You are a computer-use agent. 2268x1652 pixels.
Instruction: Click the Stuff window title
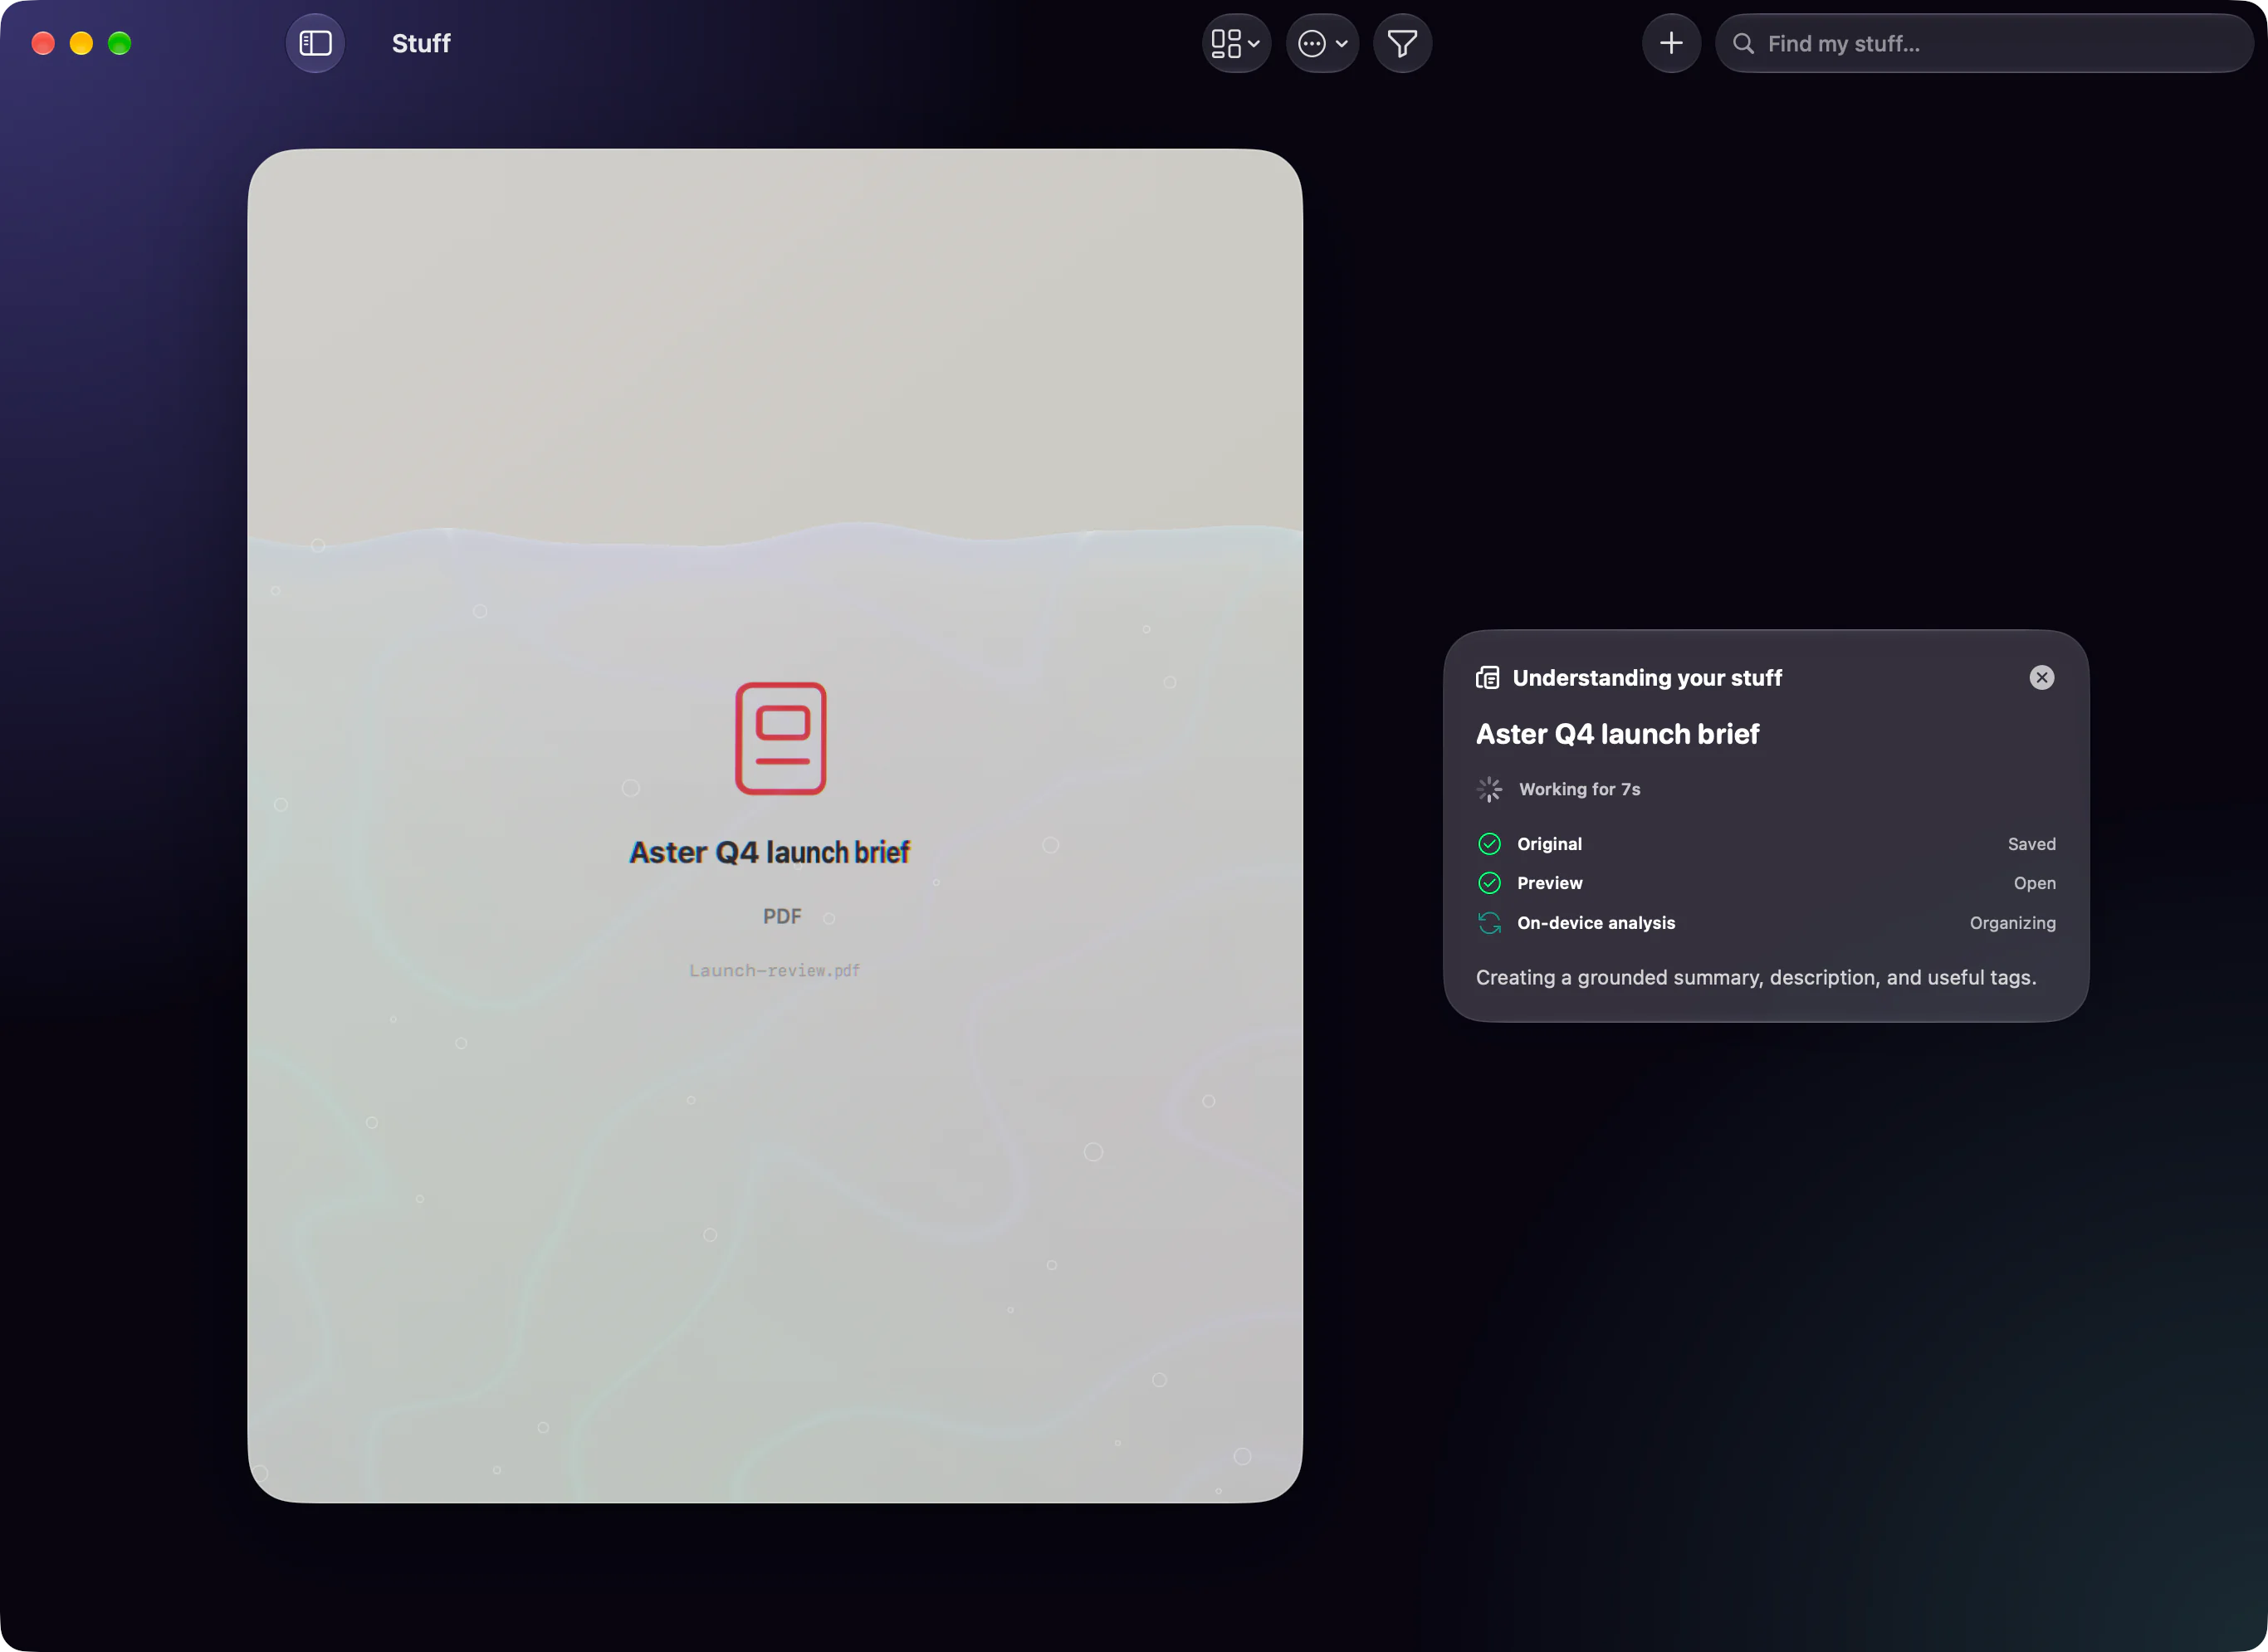coord(421,43)
